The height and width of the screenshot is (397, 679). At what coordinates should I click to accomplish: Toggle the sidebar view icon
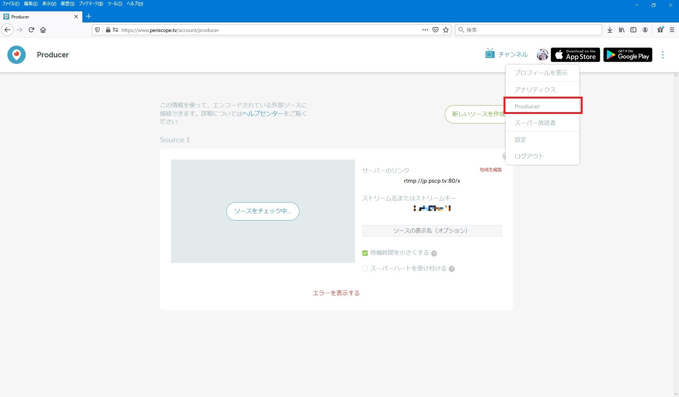tap(633, 30)
